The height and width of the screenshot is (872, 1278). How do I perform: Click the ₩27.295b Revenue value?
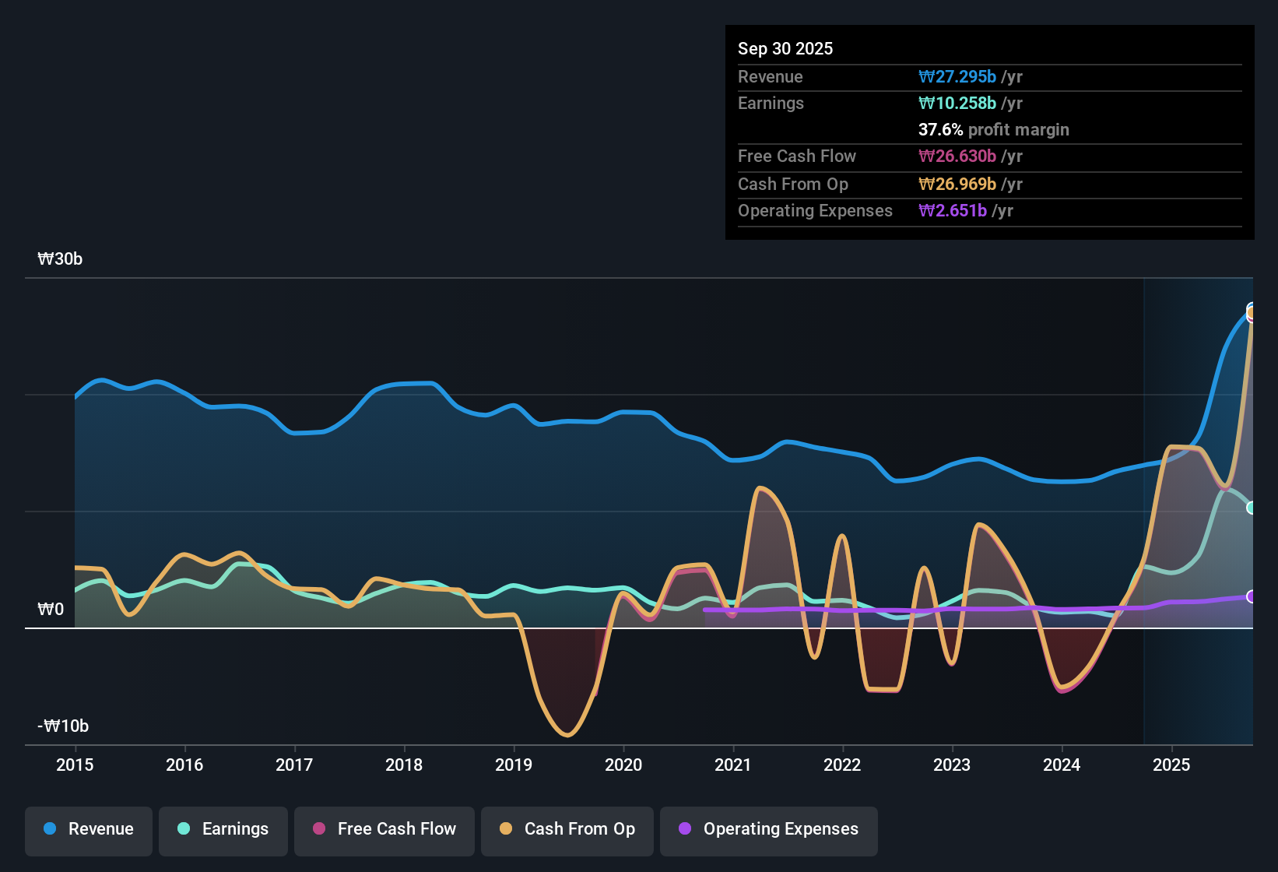point(958,76)
